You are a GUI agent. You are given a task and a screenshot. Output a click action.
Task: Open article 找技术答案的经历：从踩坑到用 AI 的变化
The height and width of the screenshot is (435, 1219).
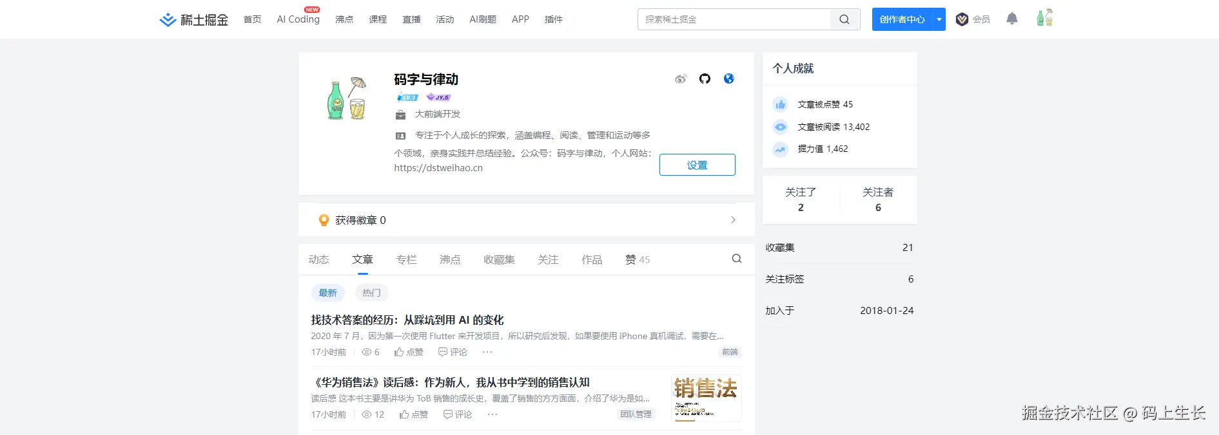(407, 320)
